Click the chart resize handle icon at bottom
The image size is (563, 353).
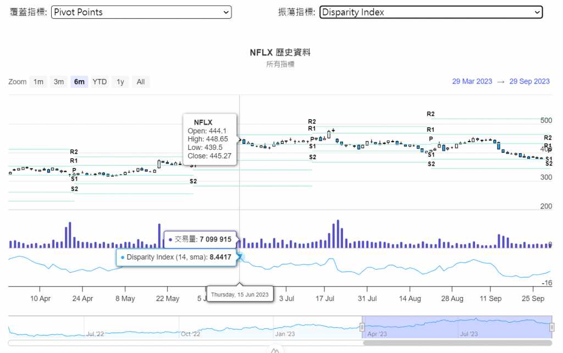(x=275, y=349)
